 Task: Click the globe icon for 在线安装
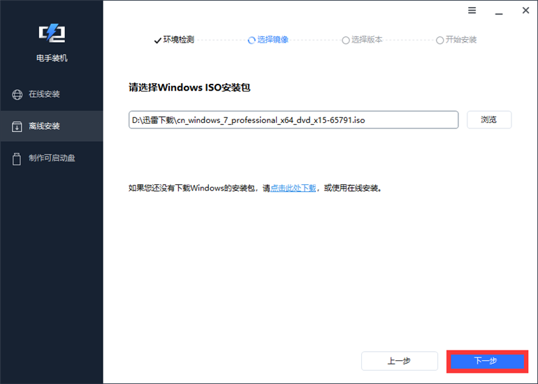17,94
